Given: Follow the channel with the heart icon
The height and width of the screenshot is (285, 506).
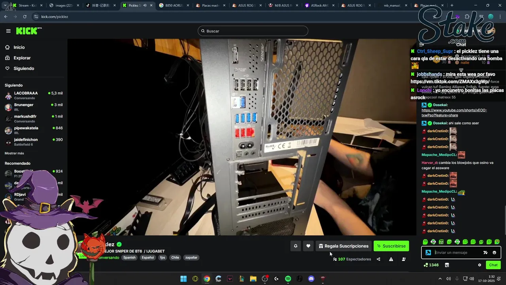Looking at the screenshot, I should click(x=308, y=246).
